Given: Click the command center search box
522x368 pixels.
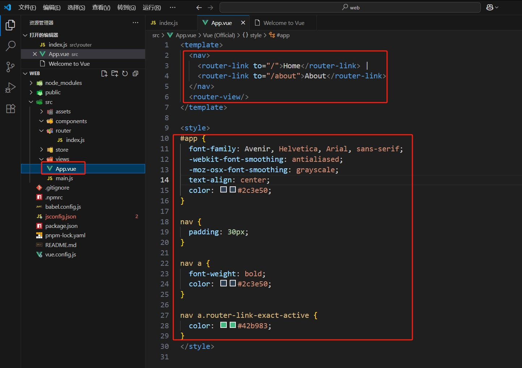Looking at the screenshot, I should (x=350, y=8).
